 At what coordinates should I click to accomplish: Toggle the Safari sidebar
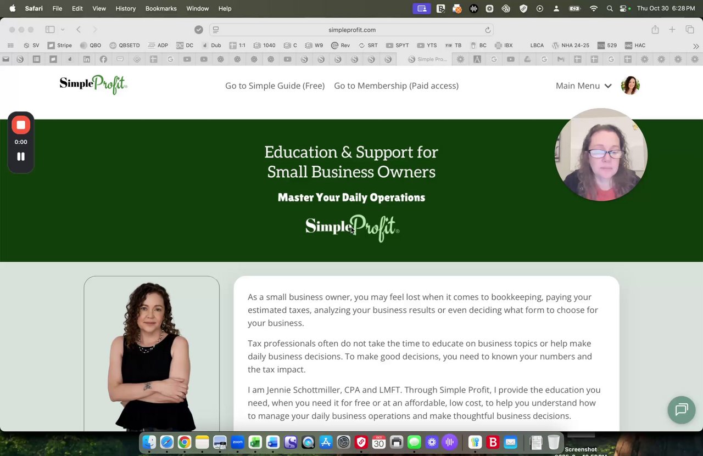(50, 30)
